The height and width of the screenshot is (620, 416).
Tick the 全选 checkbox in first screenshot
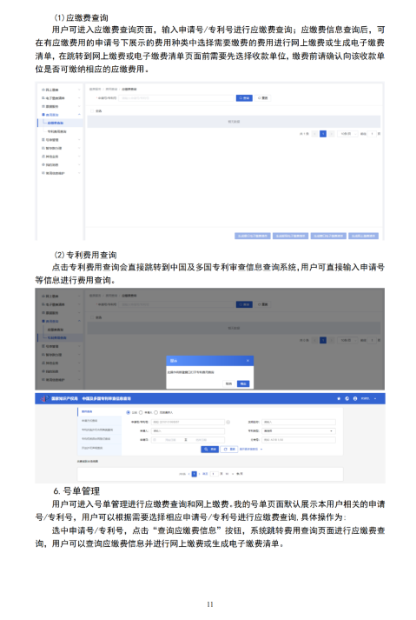click(92, 111)
